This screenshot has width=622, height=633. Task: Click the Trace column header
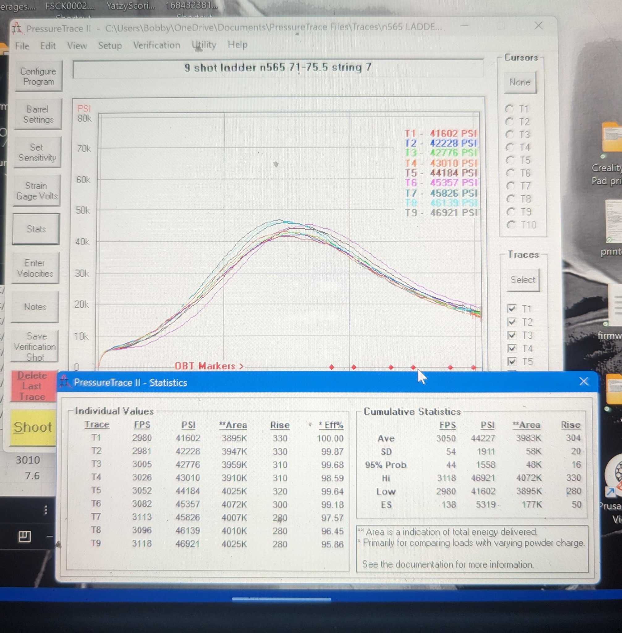[97, 424]
